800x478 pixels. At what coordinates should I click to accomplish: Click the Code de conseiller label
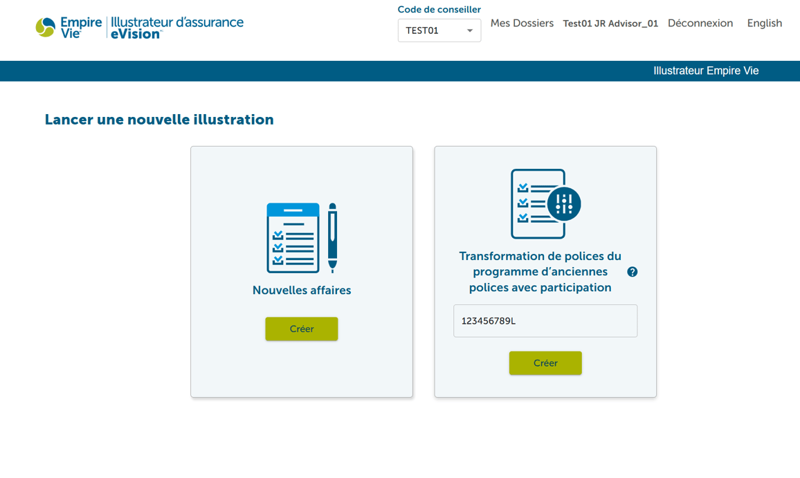click(439, 10)
